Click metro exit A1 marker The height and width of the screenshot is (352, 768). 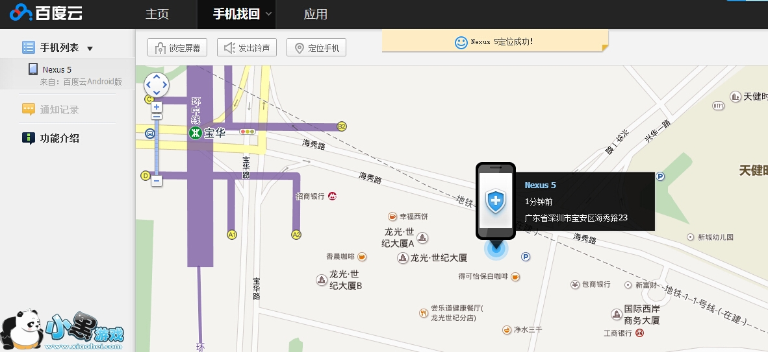tap(232, 235)
